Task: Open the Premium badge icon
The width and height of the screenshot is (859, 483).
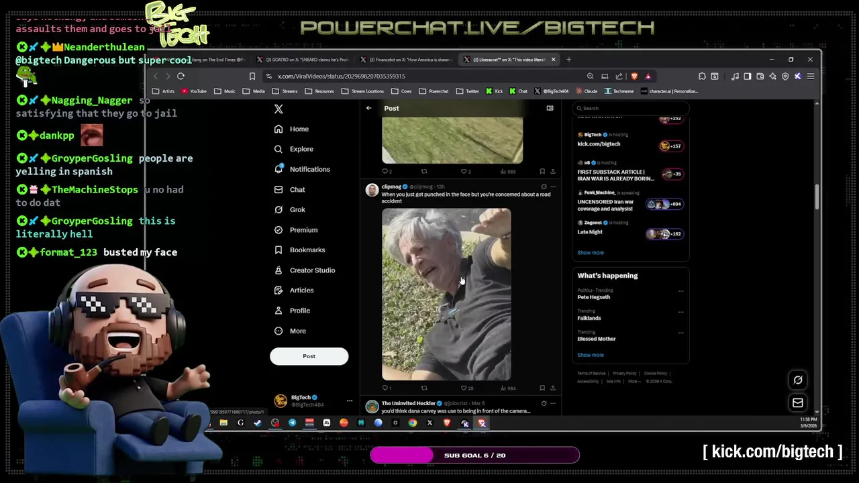Action: coord(279,229)
